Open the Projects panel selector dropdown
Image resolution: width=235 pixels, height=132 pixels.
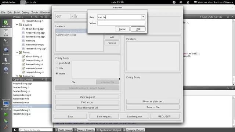32,17
